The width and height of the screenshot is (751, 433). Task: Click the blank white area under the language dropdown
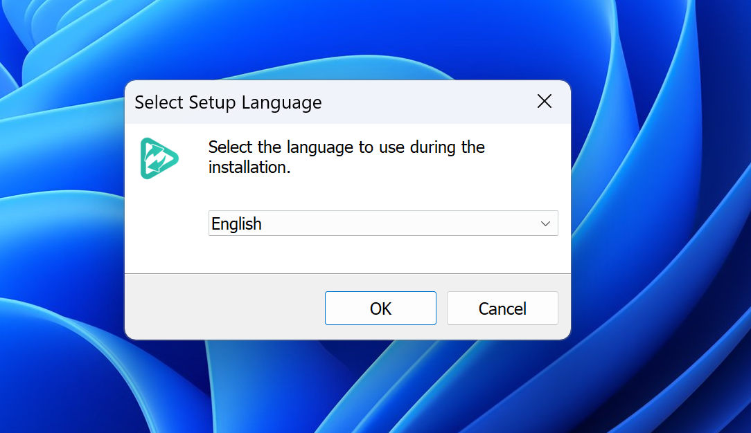pyautogui.click(x=382, y=254)
